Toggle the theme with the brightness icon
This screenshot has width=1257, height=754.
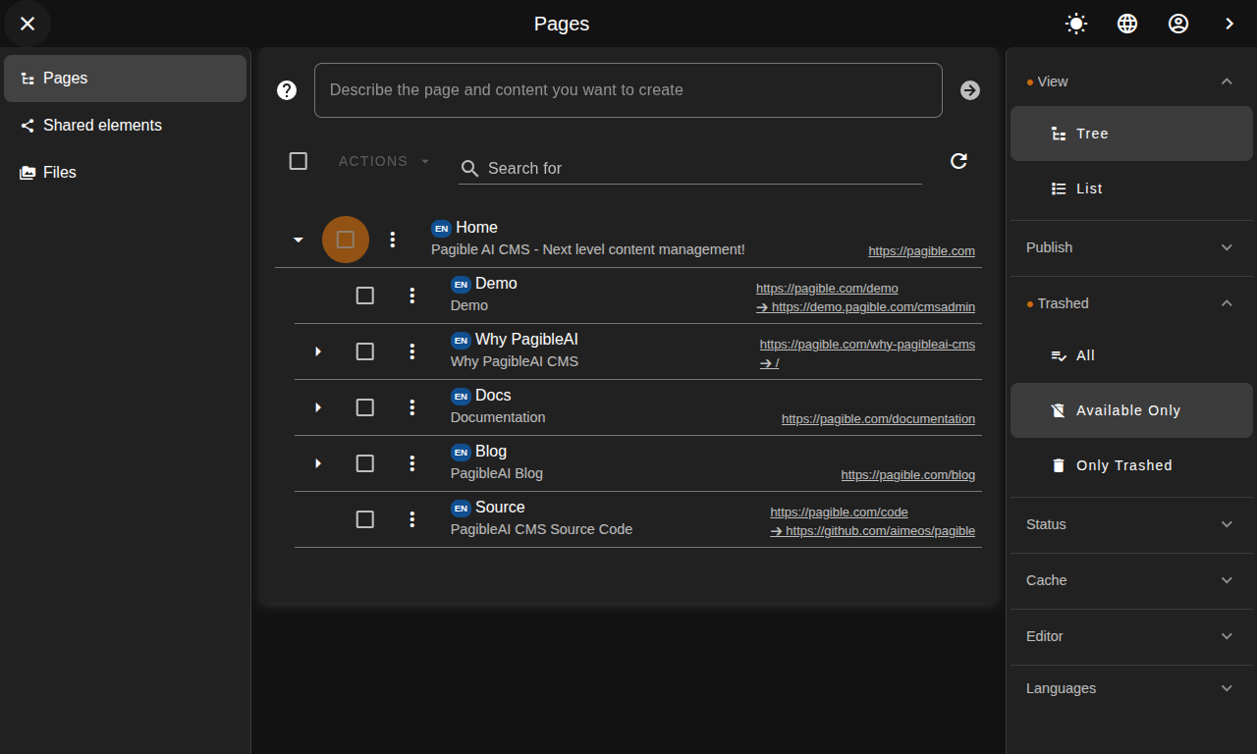(1075, 23)
